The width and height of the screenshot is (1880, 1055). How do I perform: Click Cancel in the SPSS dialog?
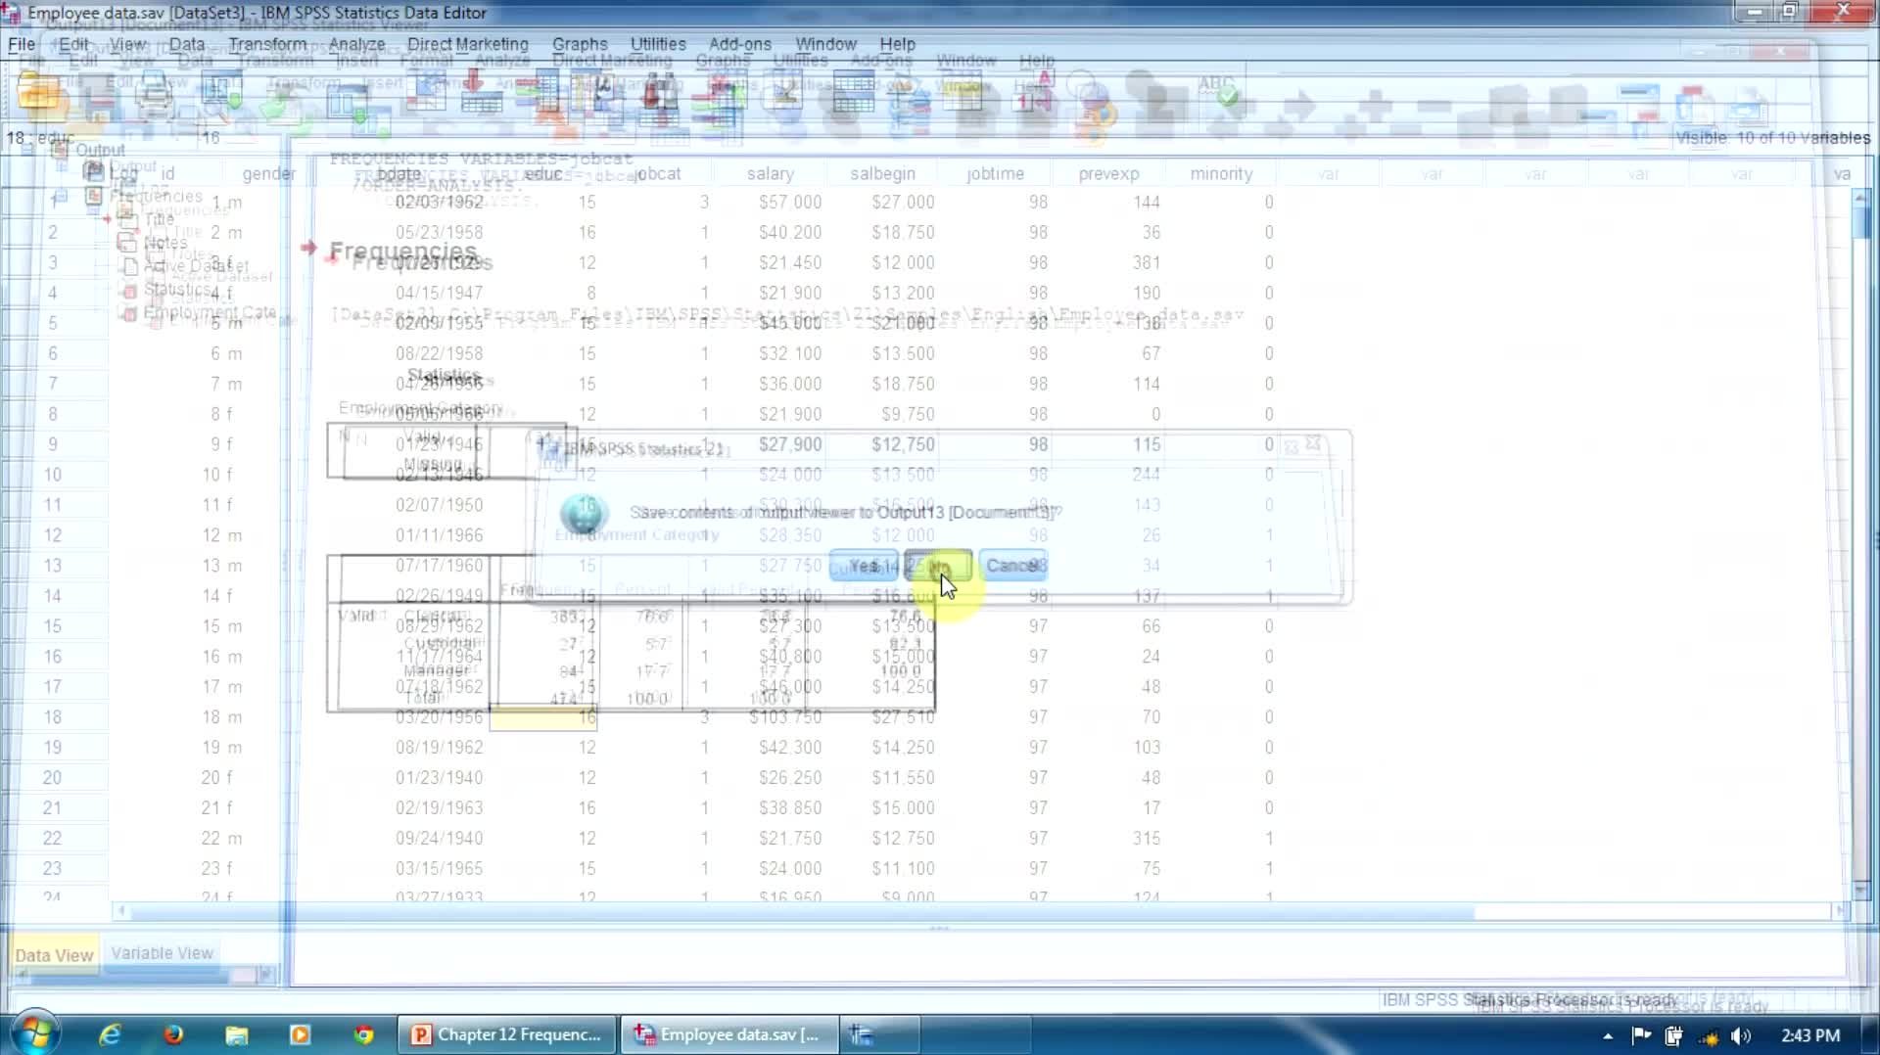[x=1012, y=566]
